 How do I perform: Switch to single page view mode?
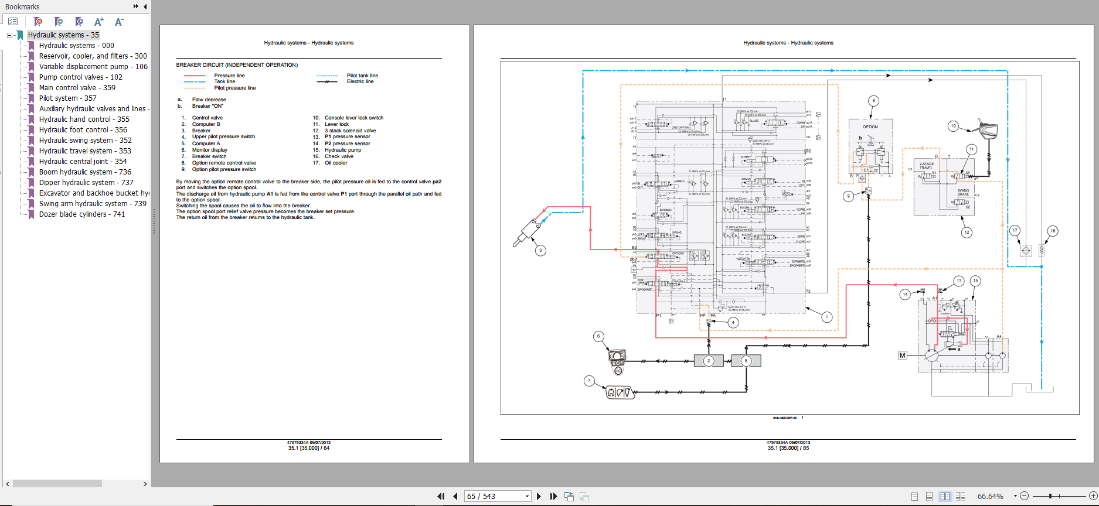(914, 497)
